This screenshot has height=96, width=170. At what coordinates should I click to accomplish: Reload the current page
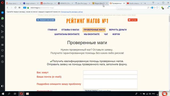click(15, 8)
